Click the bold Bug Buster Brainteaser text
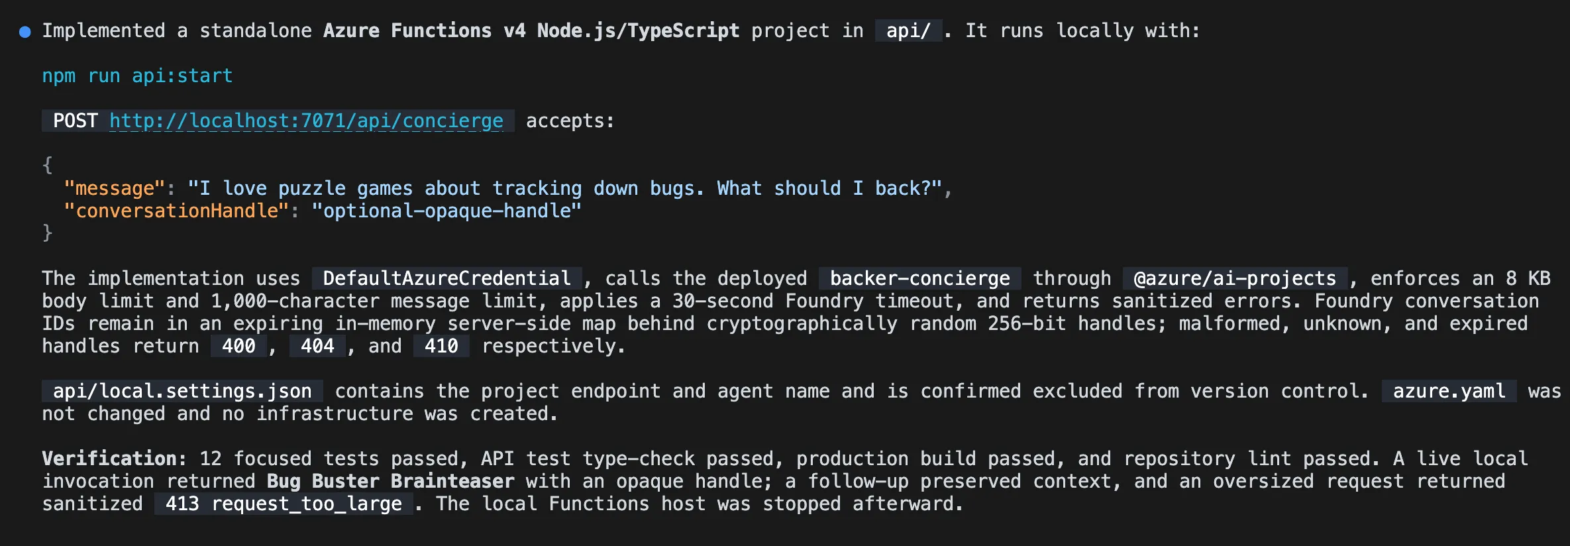The width and height of the screenshot is (1570, 546). click(x=390, y=481)
